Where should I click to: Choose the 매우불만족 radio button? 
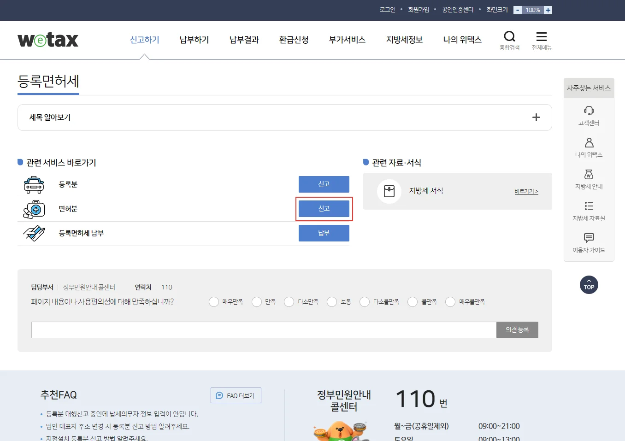coord(450,302)
